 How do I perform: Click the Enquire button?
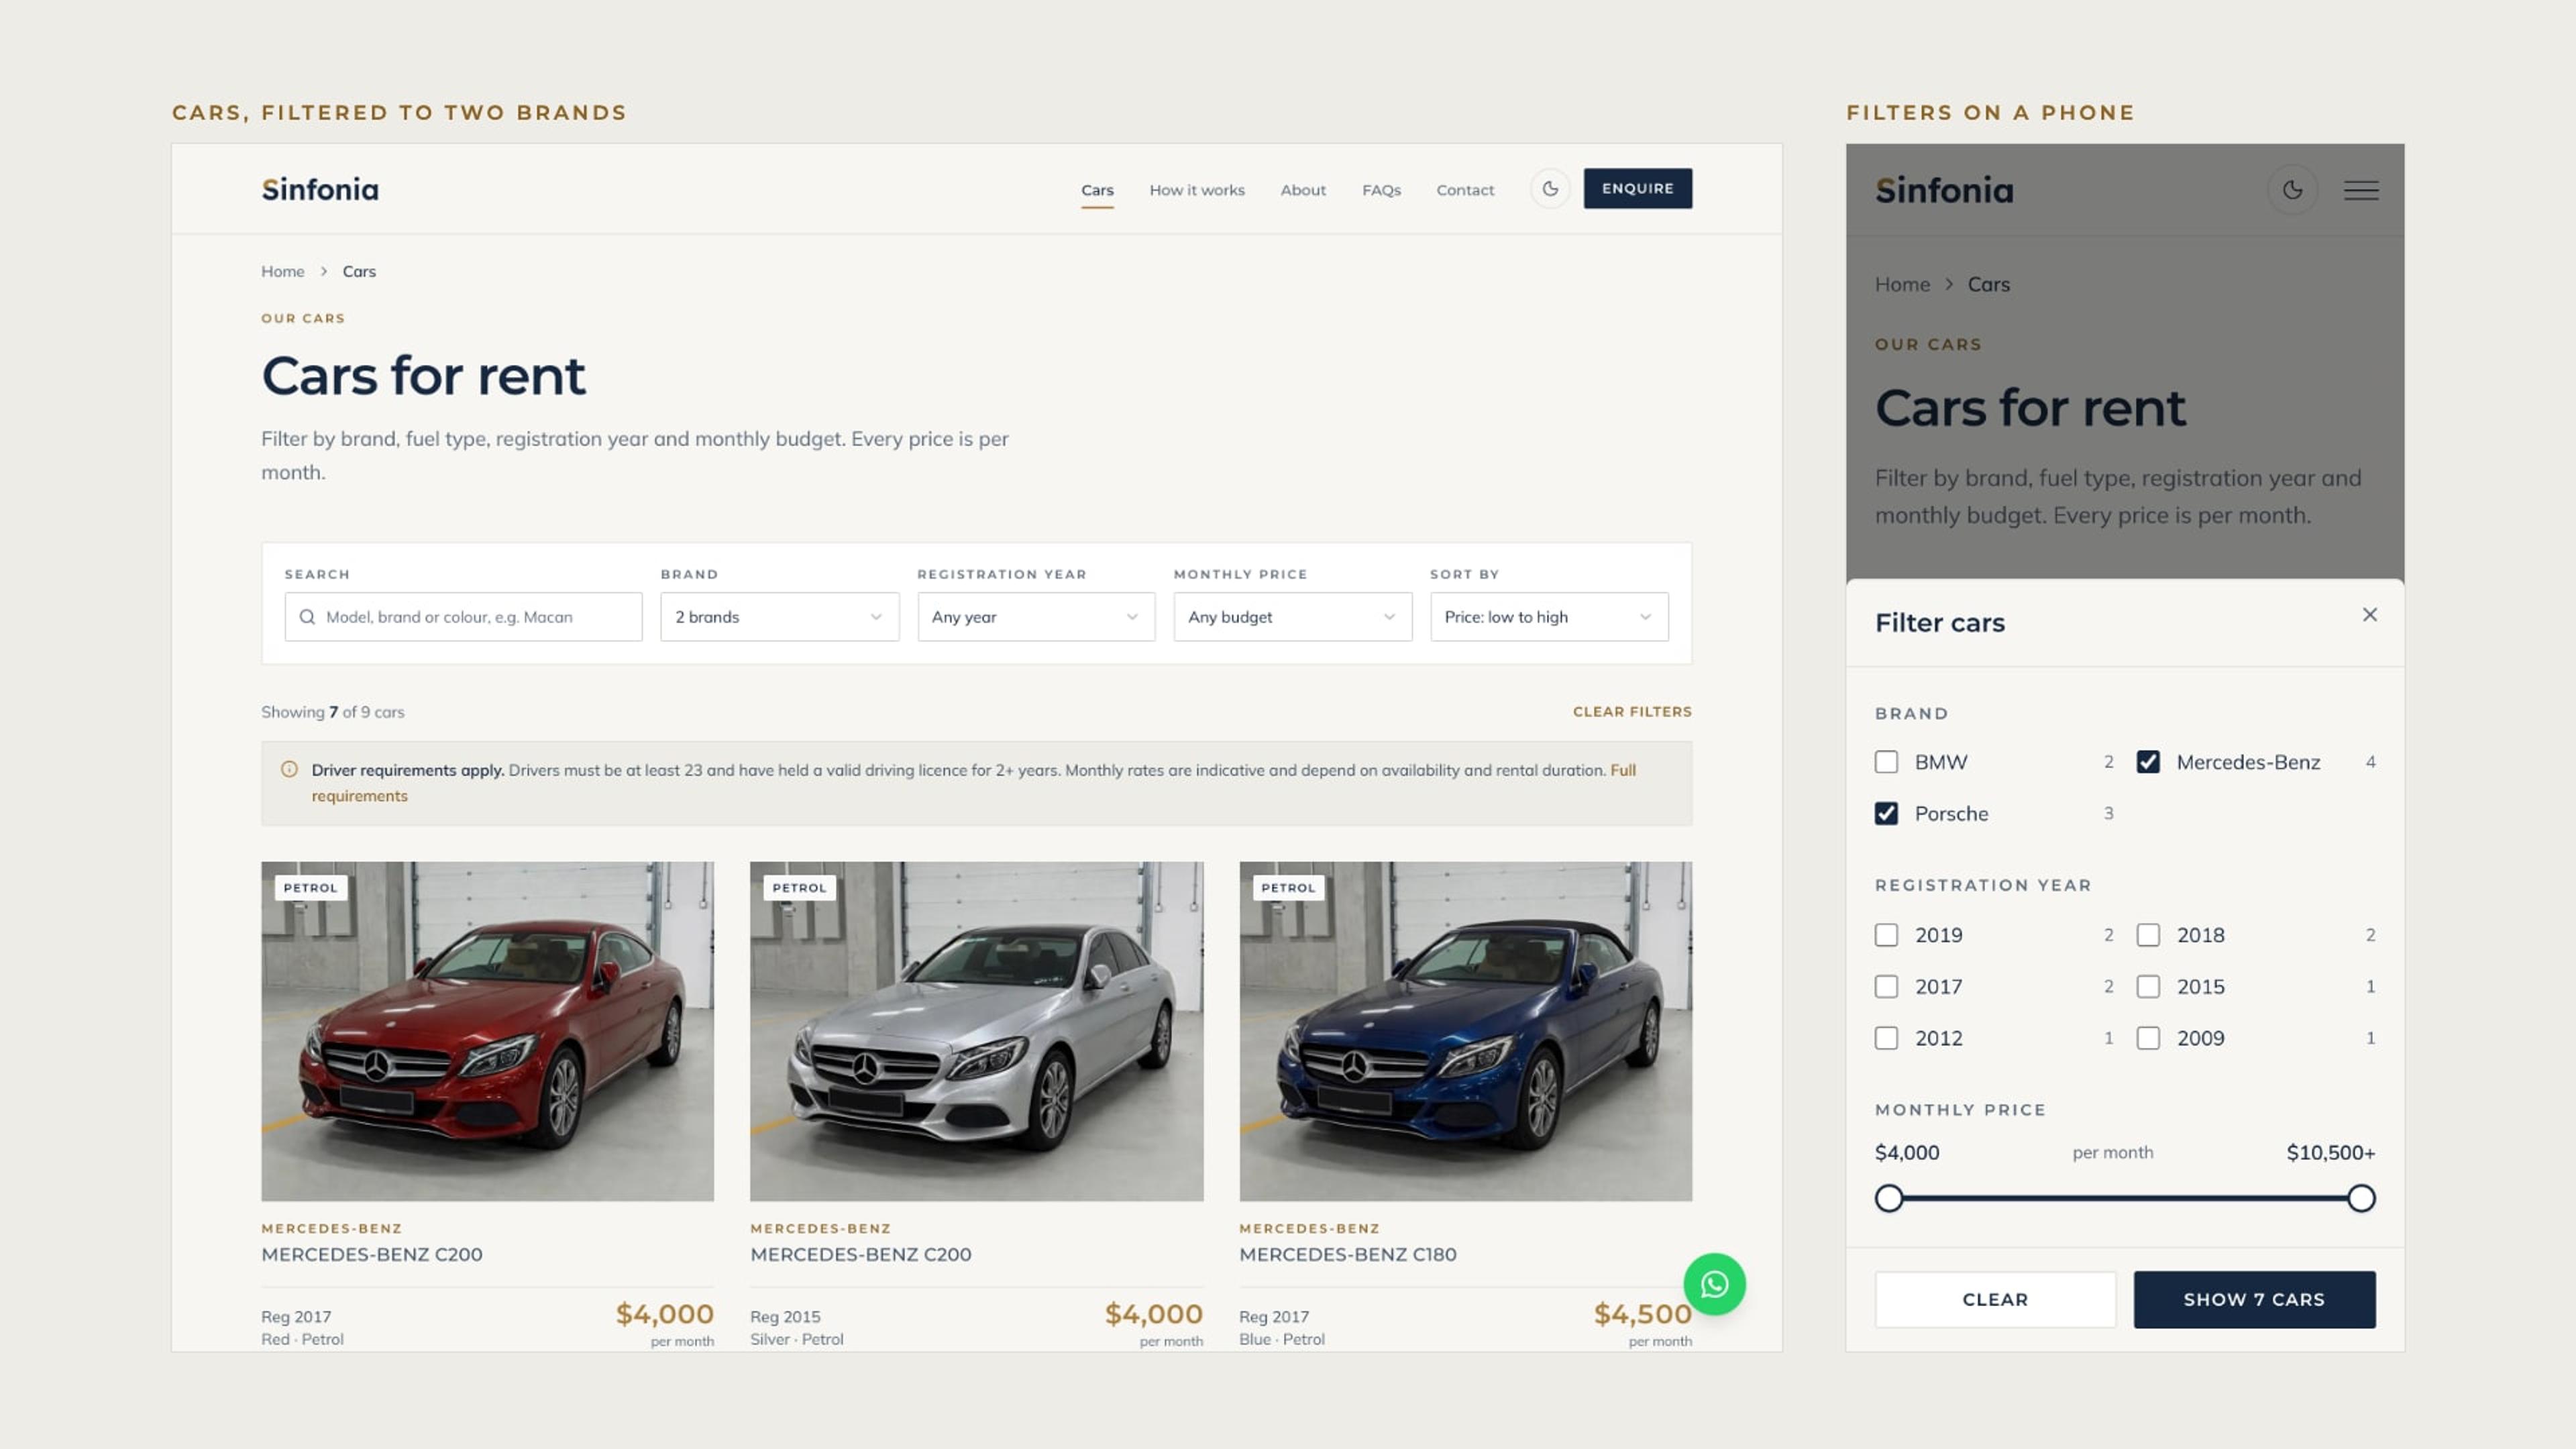pos(1637,188)
